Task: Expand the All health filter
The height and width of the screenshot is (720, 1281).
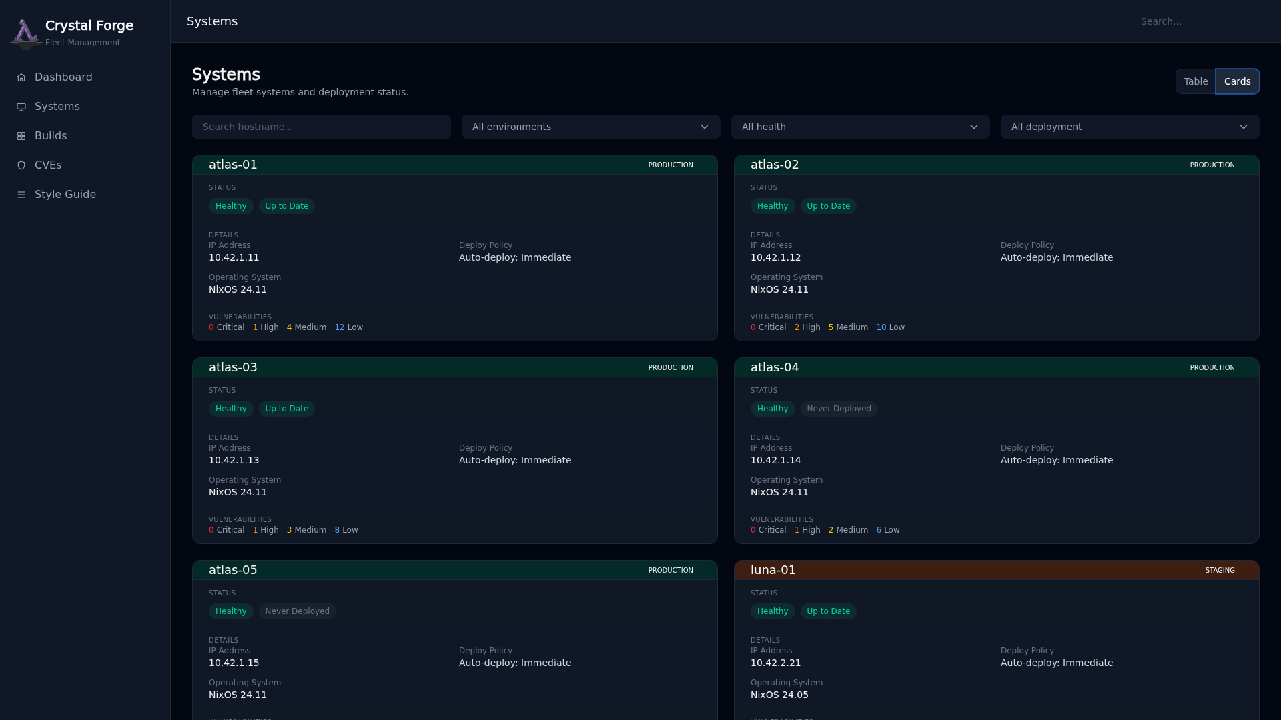Action: [860, 127]
